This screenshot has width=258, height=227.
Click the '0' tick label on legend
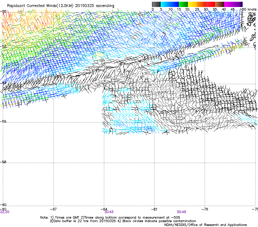153,9
